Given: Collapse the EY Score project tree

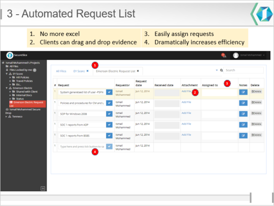Looking at the screenshot, I should pos(7,74).
